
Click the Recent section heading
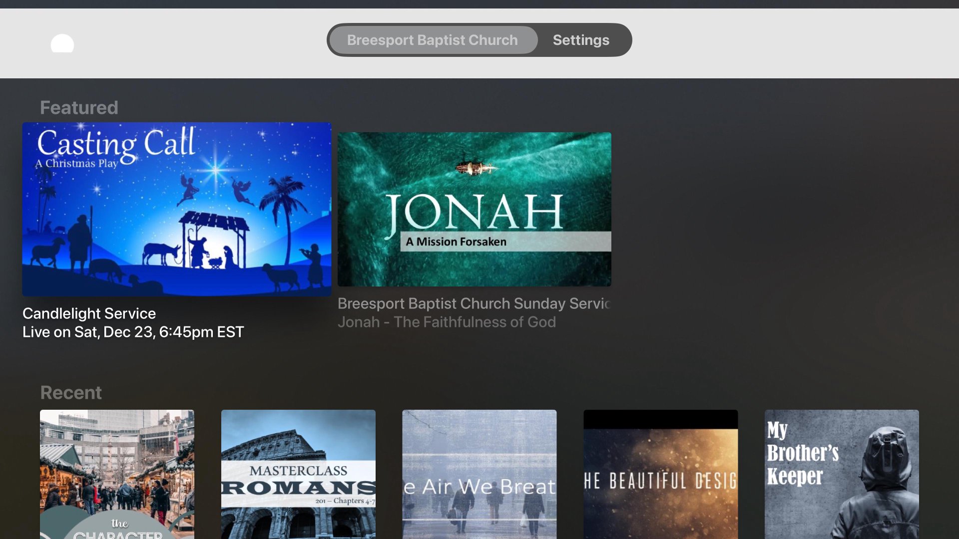tap(71, 393)
